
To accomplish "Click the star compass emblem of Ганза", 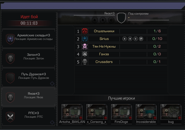I will pos(85,54).
